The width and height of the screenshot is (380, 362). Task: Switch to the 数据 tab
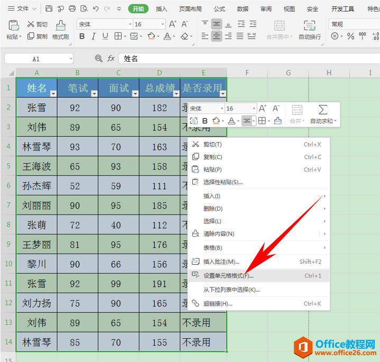tap(243, 9)
